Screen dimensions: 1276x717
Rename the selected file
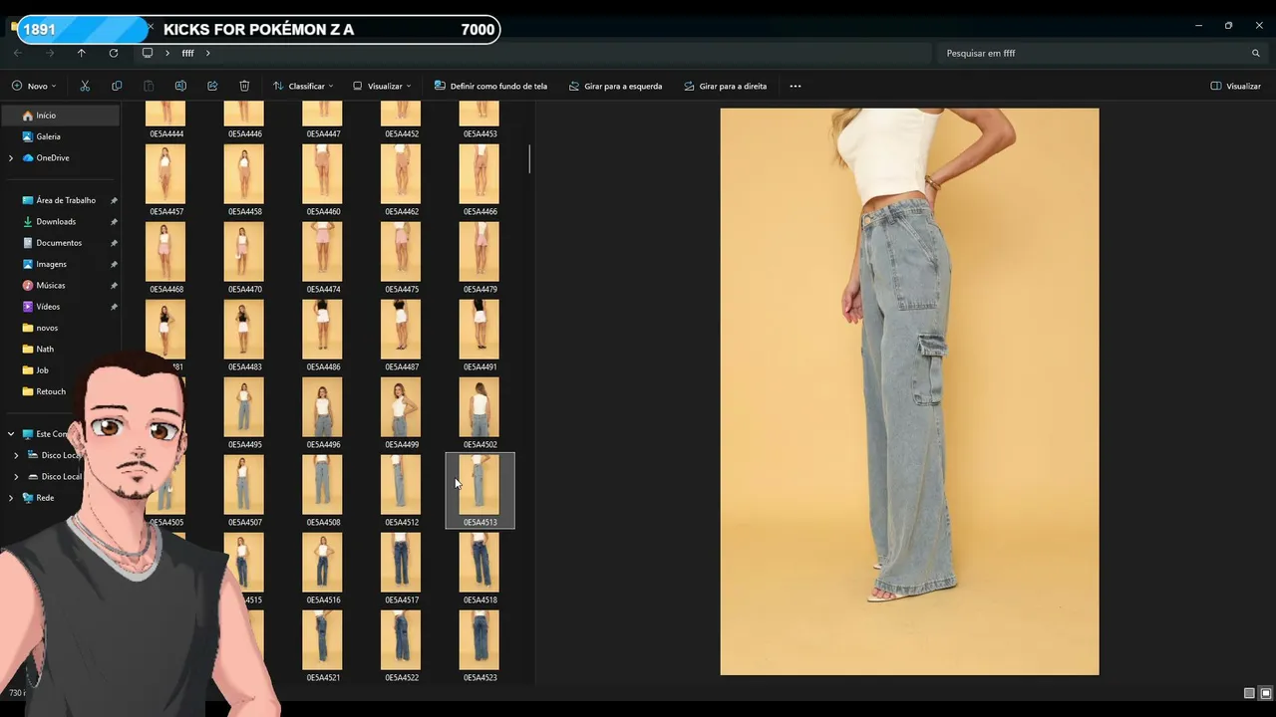[x=180, y=86]
